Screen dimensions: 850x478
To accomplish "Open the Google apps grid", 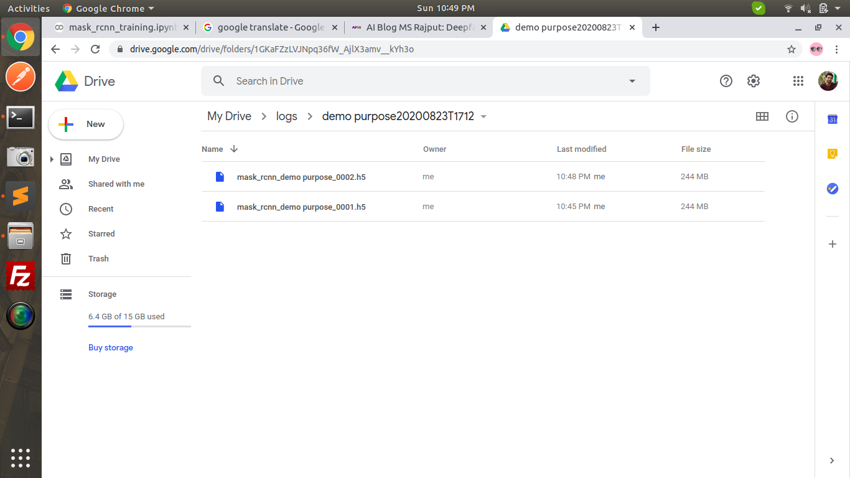I will pyautogui.click(x=798, y=81).
